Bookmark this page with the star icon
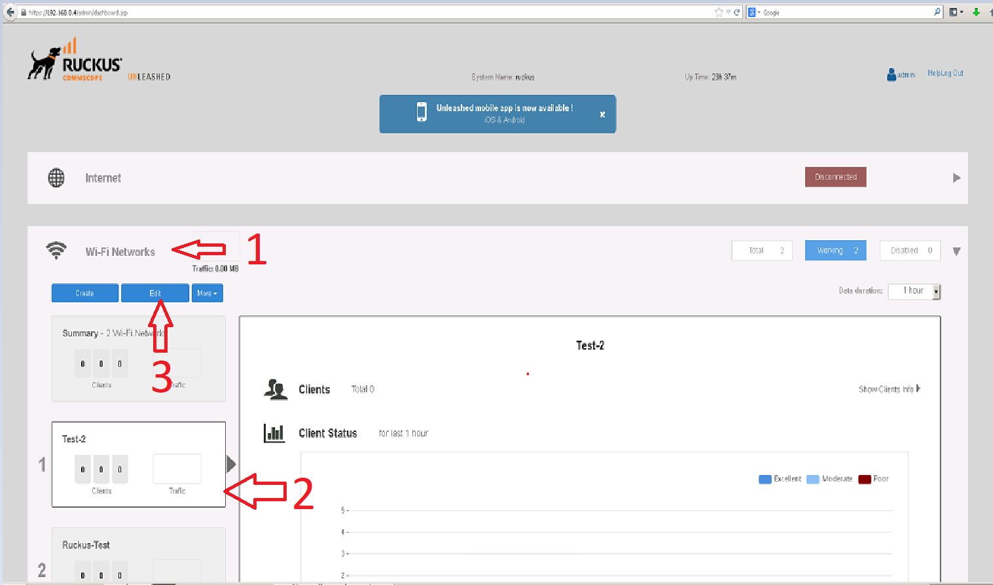The image size is (993, 585). coord(719,12)
